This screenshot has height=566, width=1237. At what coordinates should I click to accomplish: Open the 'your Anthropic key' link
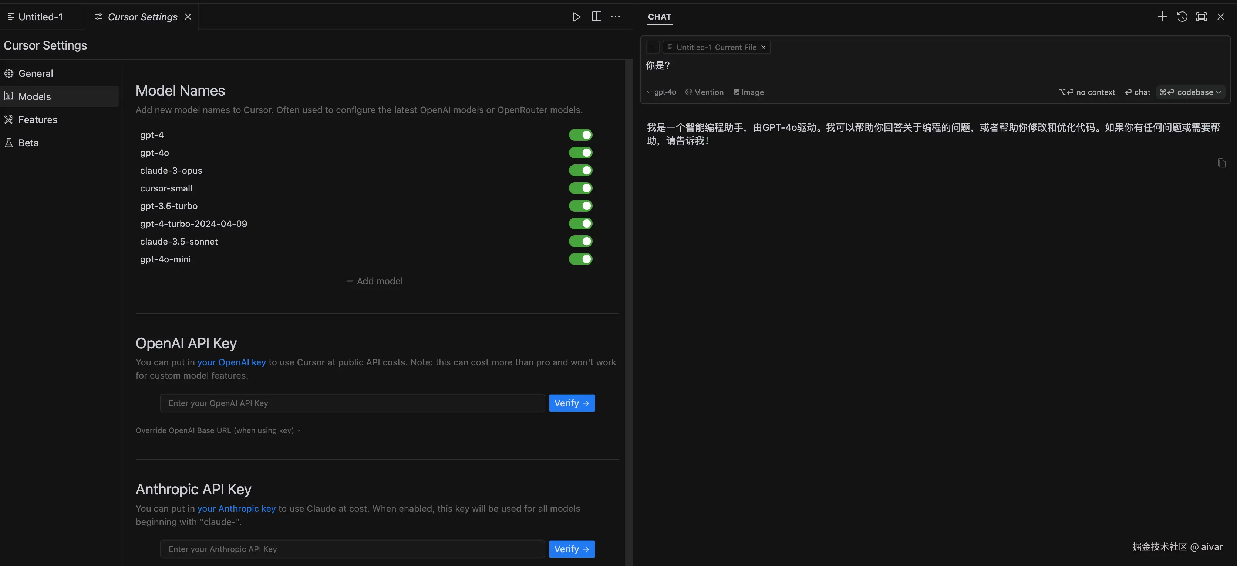tap(236, 508)
